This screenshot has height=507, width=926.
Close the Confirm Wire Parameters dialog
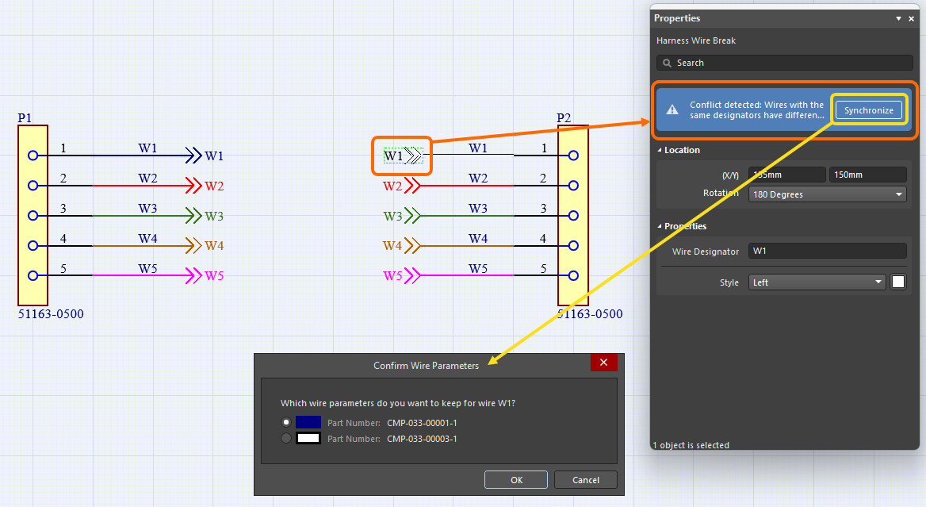603,363
